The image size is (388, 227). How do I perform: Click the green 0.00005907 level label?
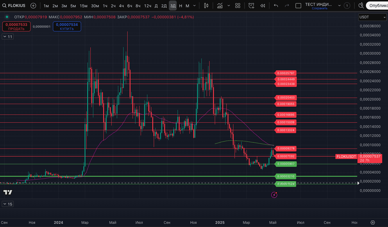pyautogui.click(x=286, y=164)
